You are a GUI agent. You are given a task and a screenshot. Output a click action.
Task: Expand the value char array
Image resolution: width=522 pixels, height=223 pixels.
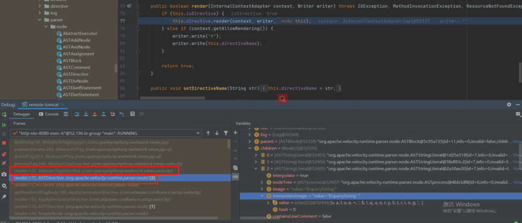click(269, 203)
